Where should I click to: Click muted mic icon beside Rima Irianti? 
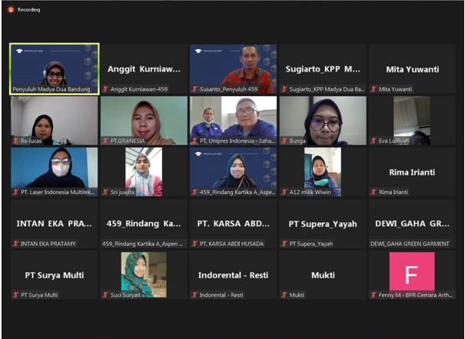point(374,192)
